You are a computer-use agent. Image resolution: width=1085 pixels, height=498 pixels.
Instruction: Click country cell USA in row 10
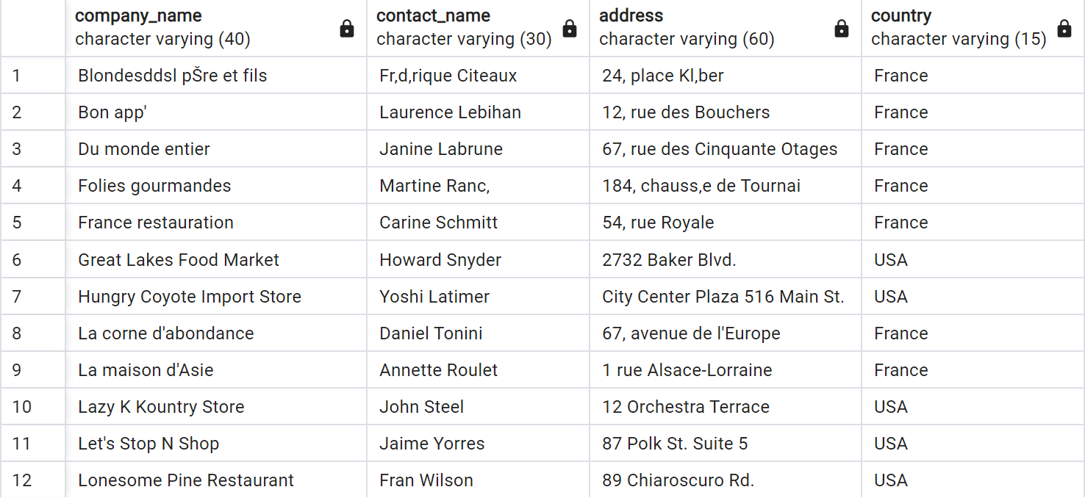[973, 406]
